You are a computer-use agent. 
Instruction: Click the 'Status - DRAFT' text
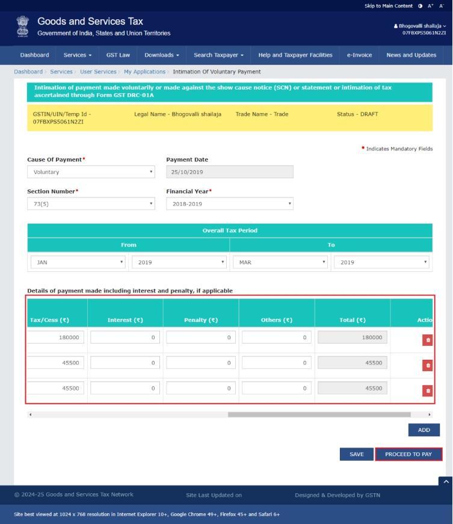click(357, 114)
